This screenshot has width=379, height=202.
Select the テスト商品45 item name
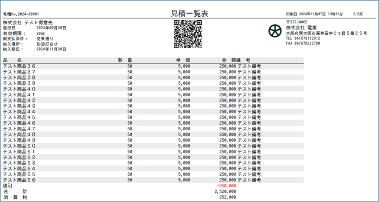click(19, 117)
